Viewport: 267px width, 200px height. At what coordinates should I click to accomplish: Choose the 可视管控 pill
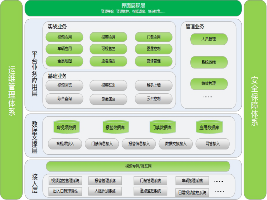[109, 49]
